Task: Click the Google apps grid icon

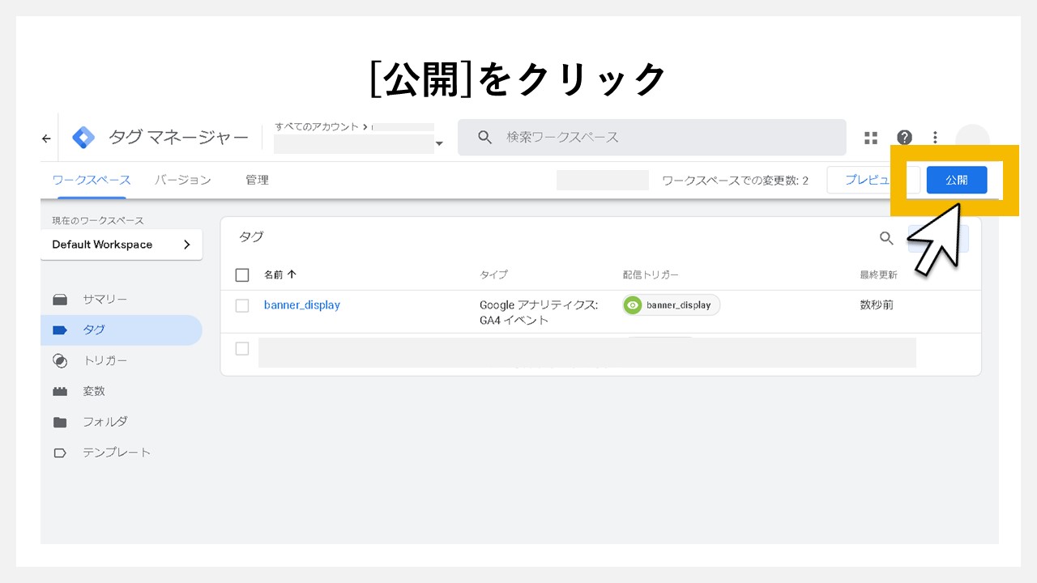Action: 870,137
